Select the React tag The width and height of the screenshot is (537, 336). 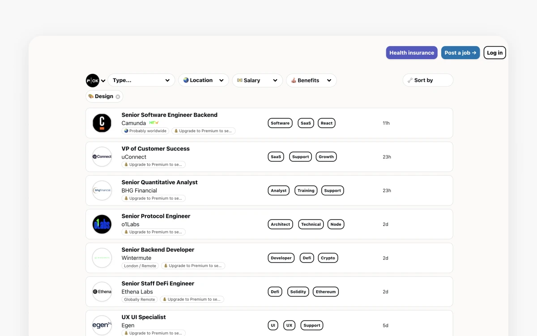[327, 123]
